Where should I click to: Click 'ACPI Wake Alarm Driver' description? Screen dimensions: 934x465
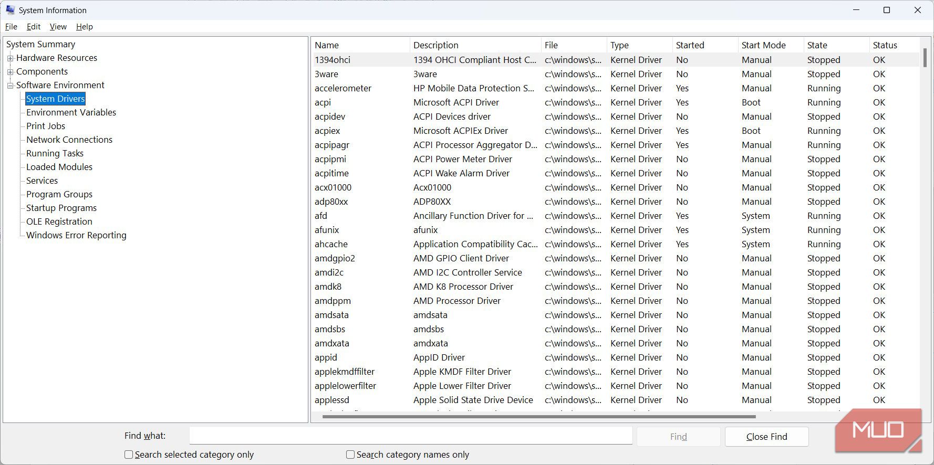tap(461, 173)
